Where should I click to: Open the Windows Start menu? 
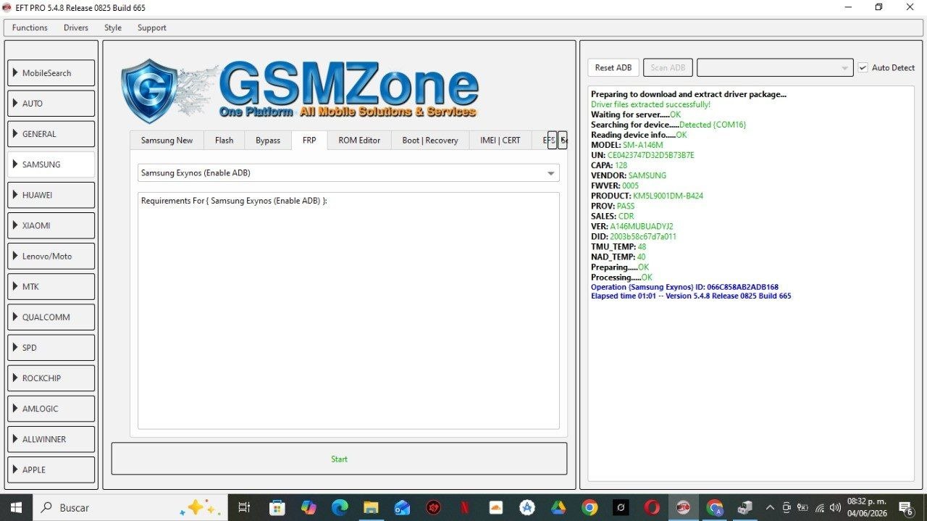[x=16, y=507]
